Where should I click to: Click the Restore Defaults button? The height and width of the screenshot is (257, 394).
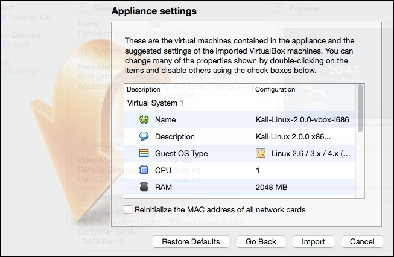(x=191, y=241)
